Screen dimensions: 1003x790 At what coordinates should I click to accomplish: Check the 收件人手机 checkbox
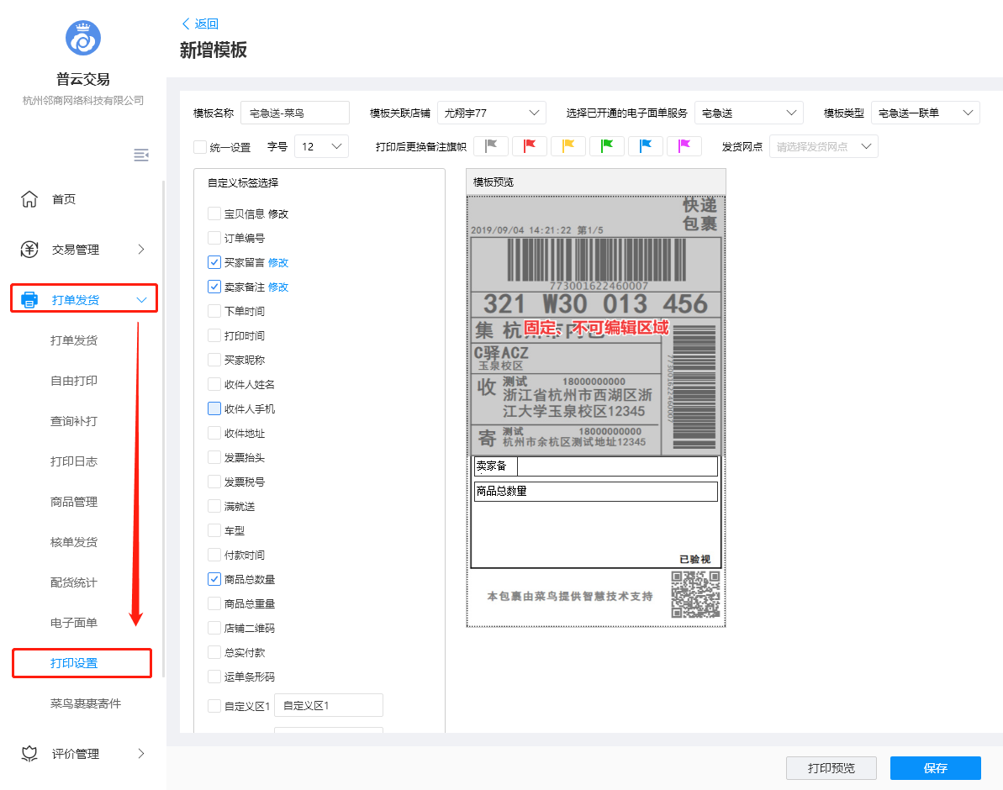tap(214, 408)
